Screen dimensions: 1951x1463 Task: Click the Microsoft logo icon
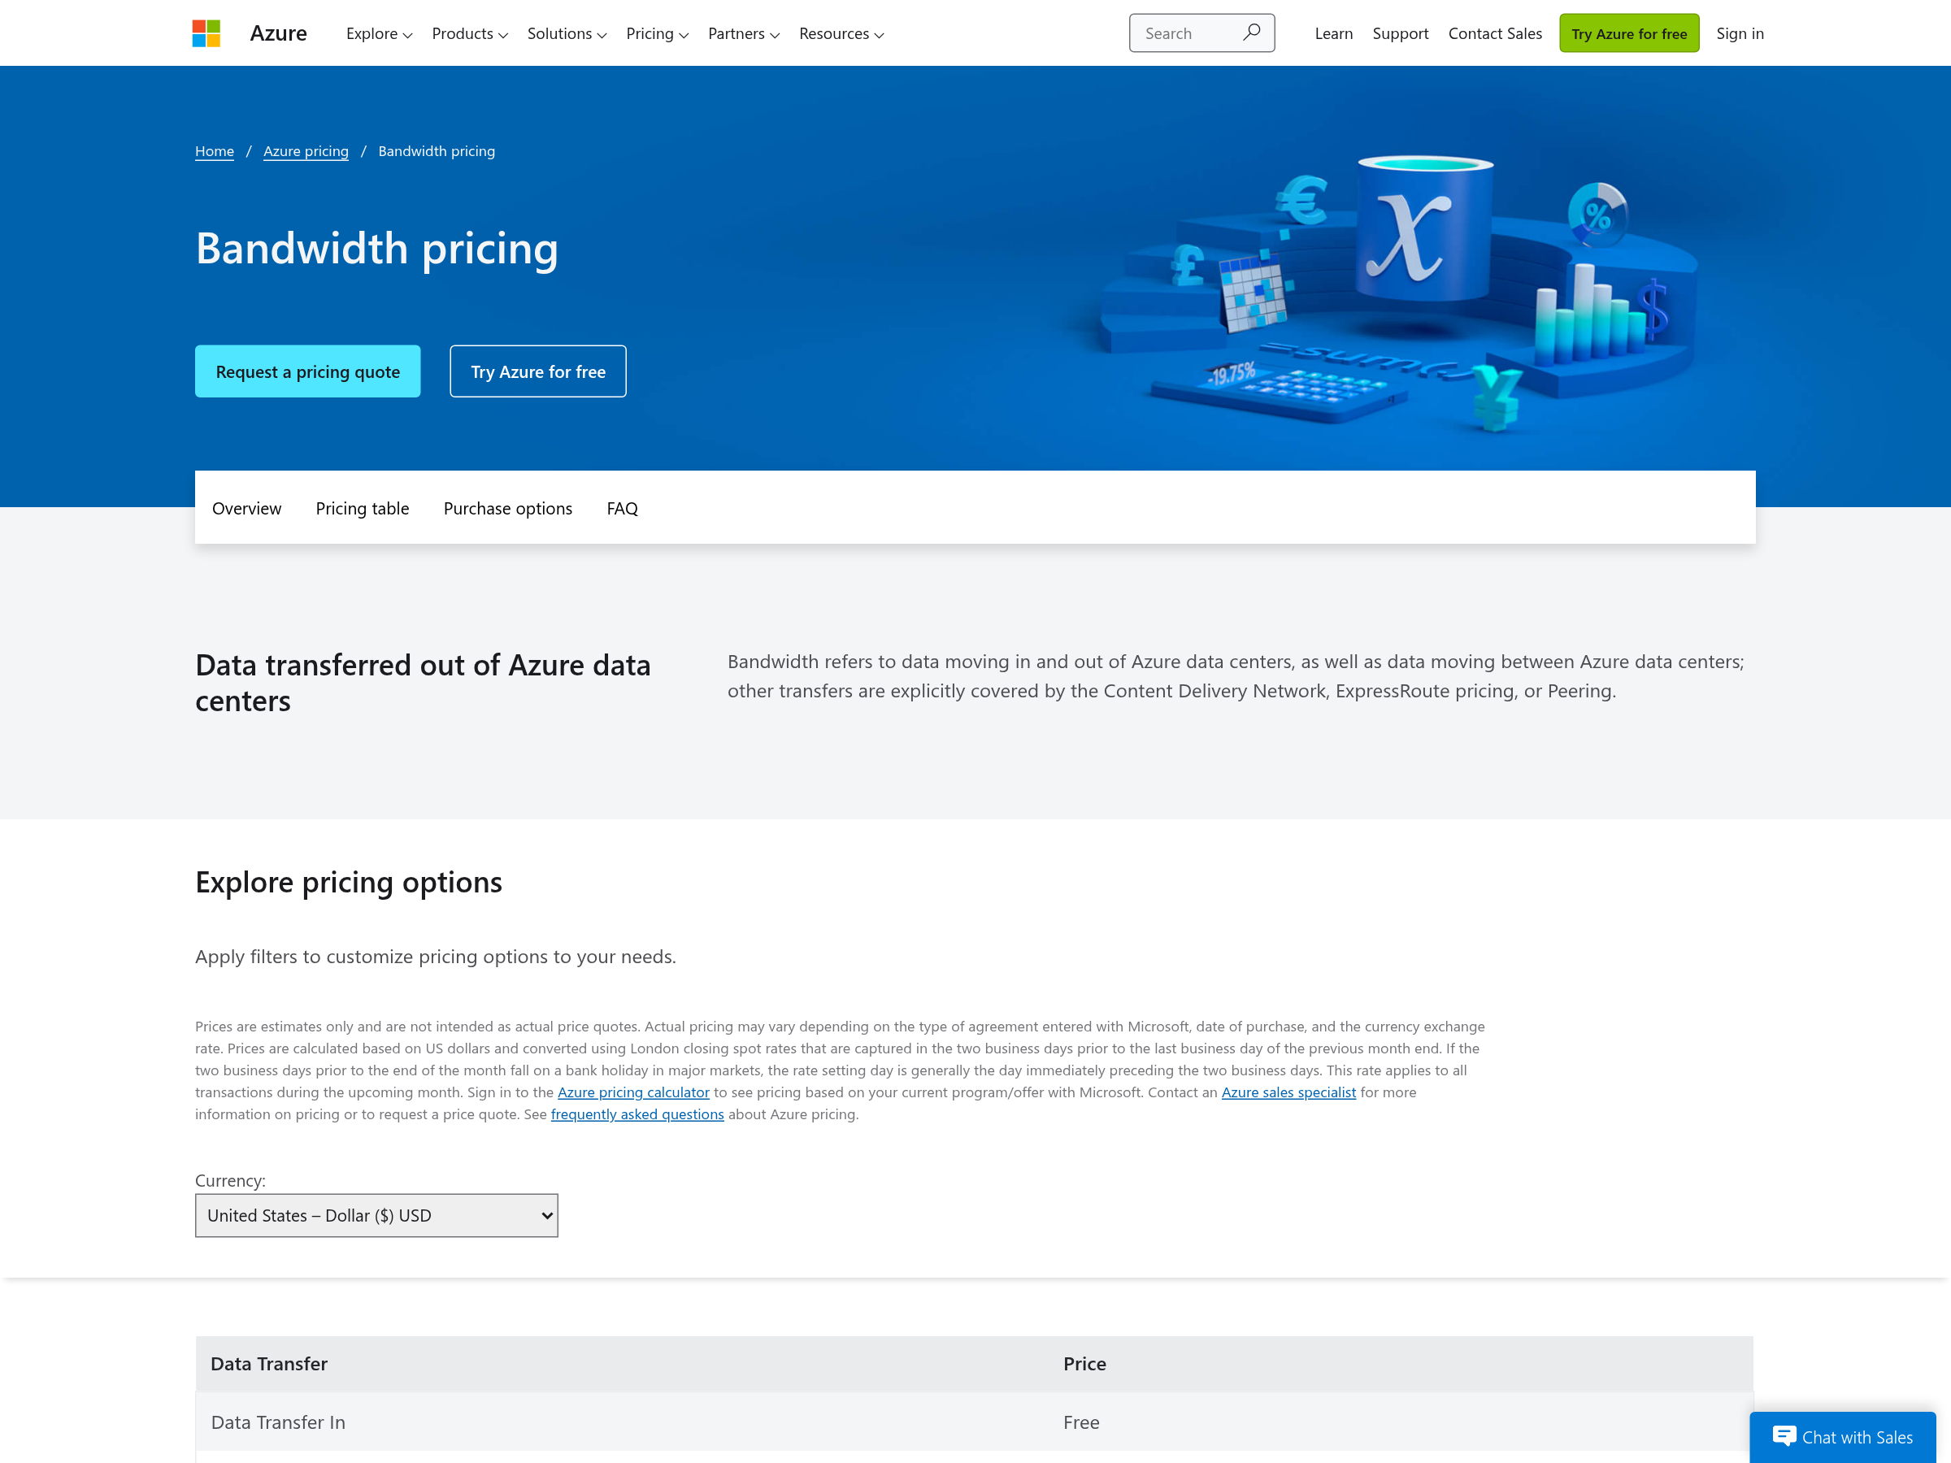pyautogui.click(x=206, y=33)
